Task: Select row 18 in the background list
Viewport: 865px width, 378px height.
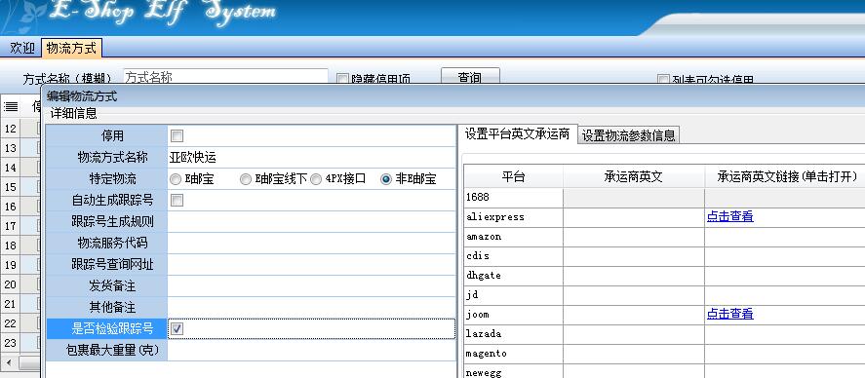Action: pos(10,246)
